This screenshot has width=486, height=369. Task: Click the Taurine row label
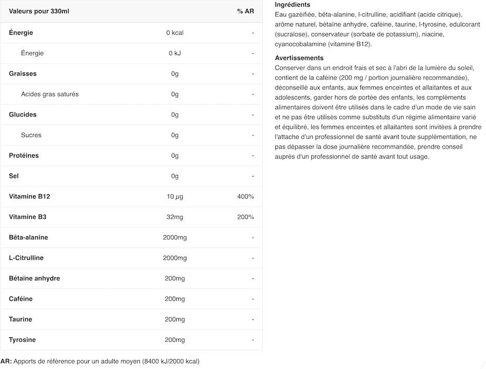click(x=21, y=319)
